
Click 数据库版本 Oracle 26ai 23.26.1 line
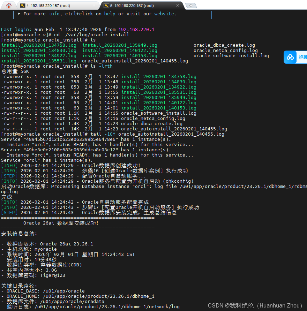tap(47, 244)
